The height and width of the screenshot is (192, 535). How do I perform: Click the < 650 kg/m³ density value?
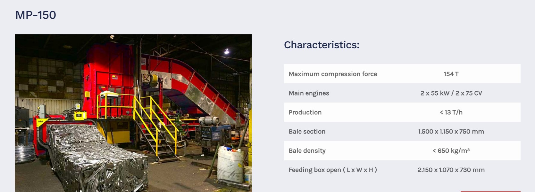pyautogui.click(x=451, y=151)
